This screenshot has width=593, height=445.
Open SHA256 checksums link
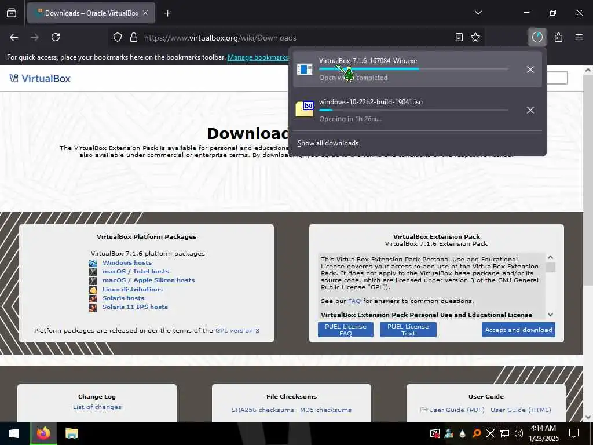(x=263, y=410)
